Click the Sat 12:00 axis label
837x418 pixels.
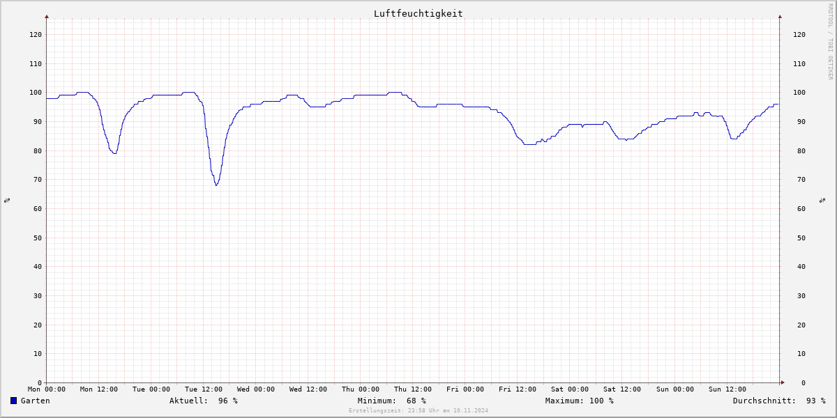[x=622, y=389]
